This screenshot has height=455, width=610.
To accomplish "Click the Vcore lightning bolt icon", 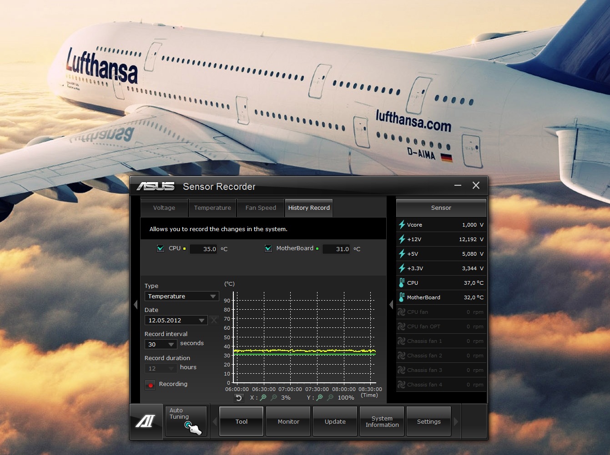I will (402, 224).
